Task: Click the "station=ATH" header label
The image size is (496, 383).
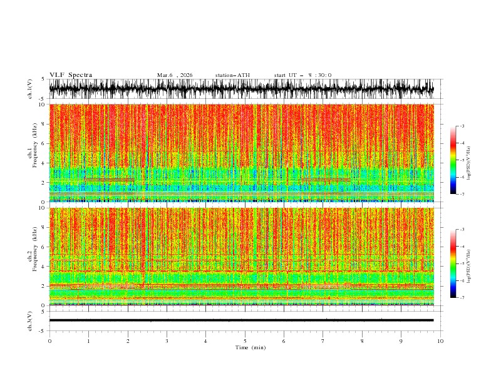Action: pyautogui.click(x=232, y=75)
